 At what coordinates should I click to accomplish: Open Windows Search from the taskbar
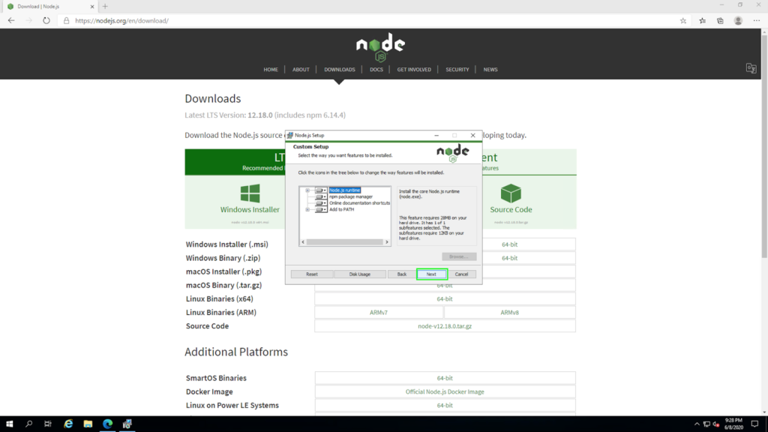coord(29,424)
